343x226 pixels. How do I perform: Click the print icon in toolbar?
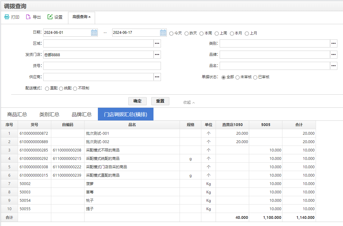click(x=7, y=17)
